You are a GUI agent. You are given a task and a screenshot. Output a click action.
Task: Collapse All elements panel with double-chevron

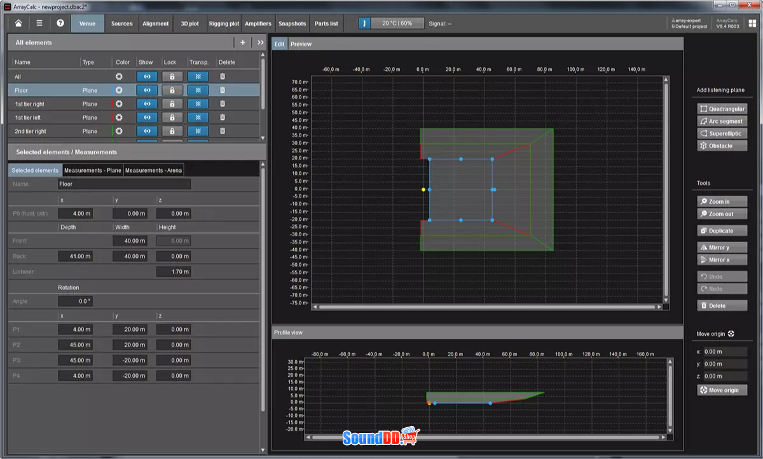[x=260, y=43]
